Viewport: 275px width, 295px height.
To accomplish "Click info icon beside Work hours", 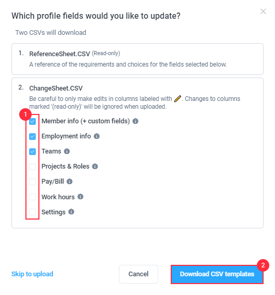I will click(x=80, y=197).
